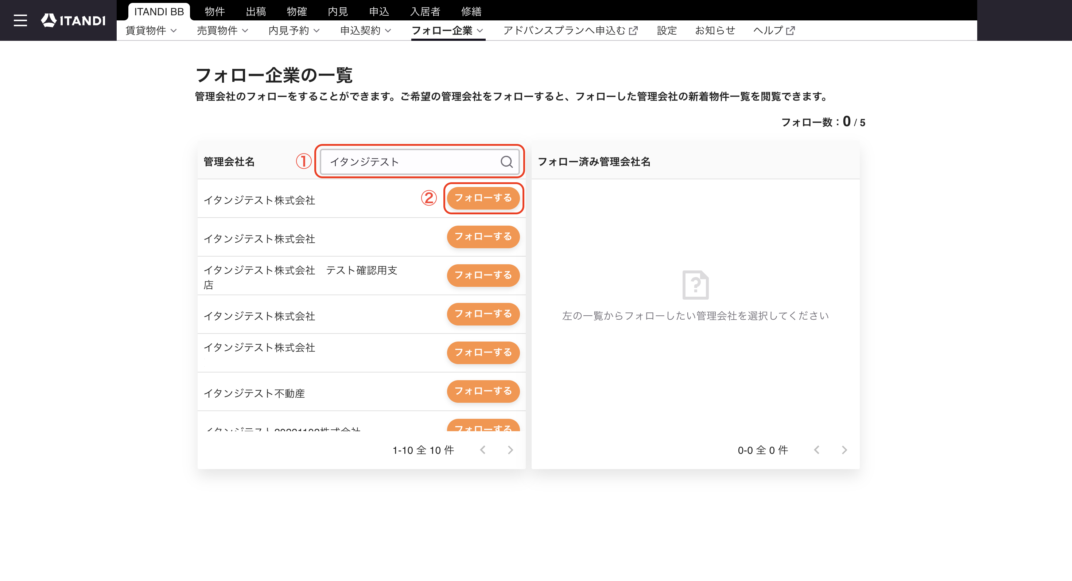1072x581 pixels.
Task: Expand the 内見予約 dropdown
Action: (x=294, y=30)
